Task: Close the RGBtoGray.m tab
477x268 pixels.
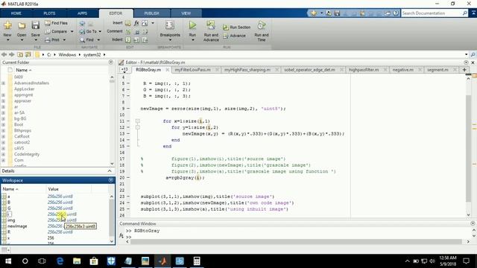Action: [167, 70]
